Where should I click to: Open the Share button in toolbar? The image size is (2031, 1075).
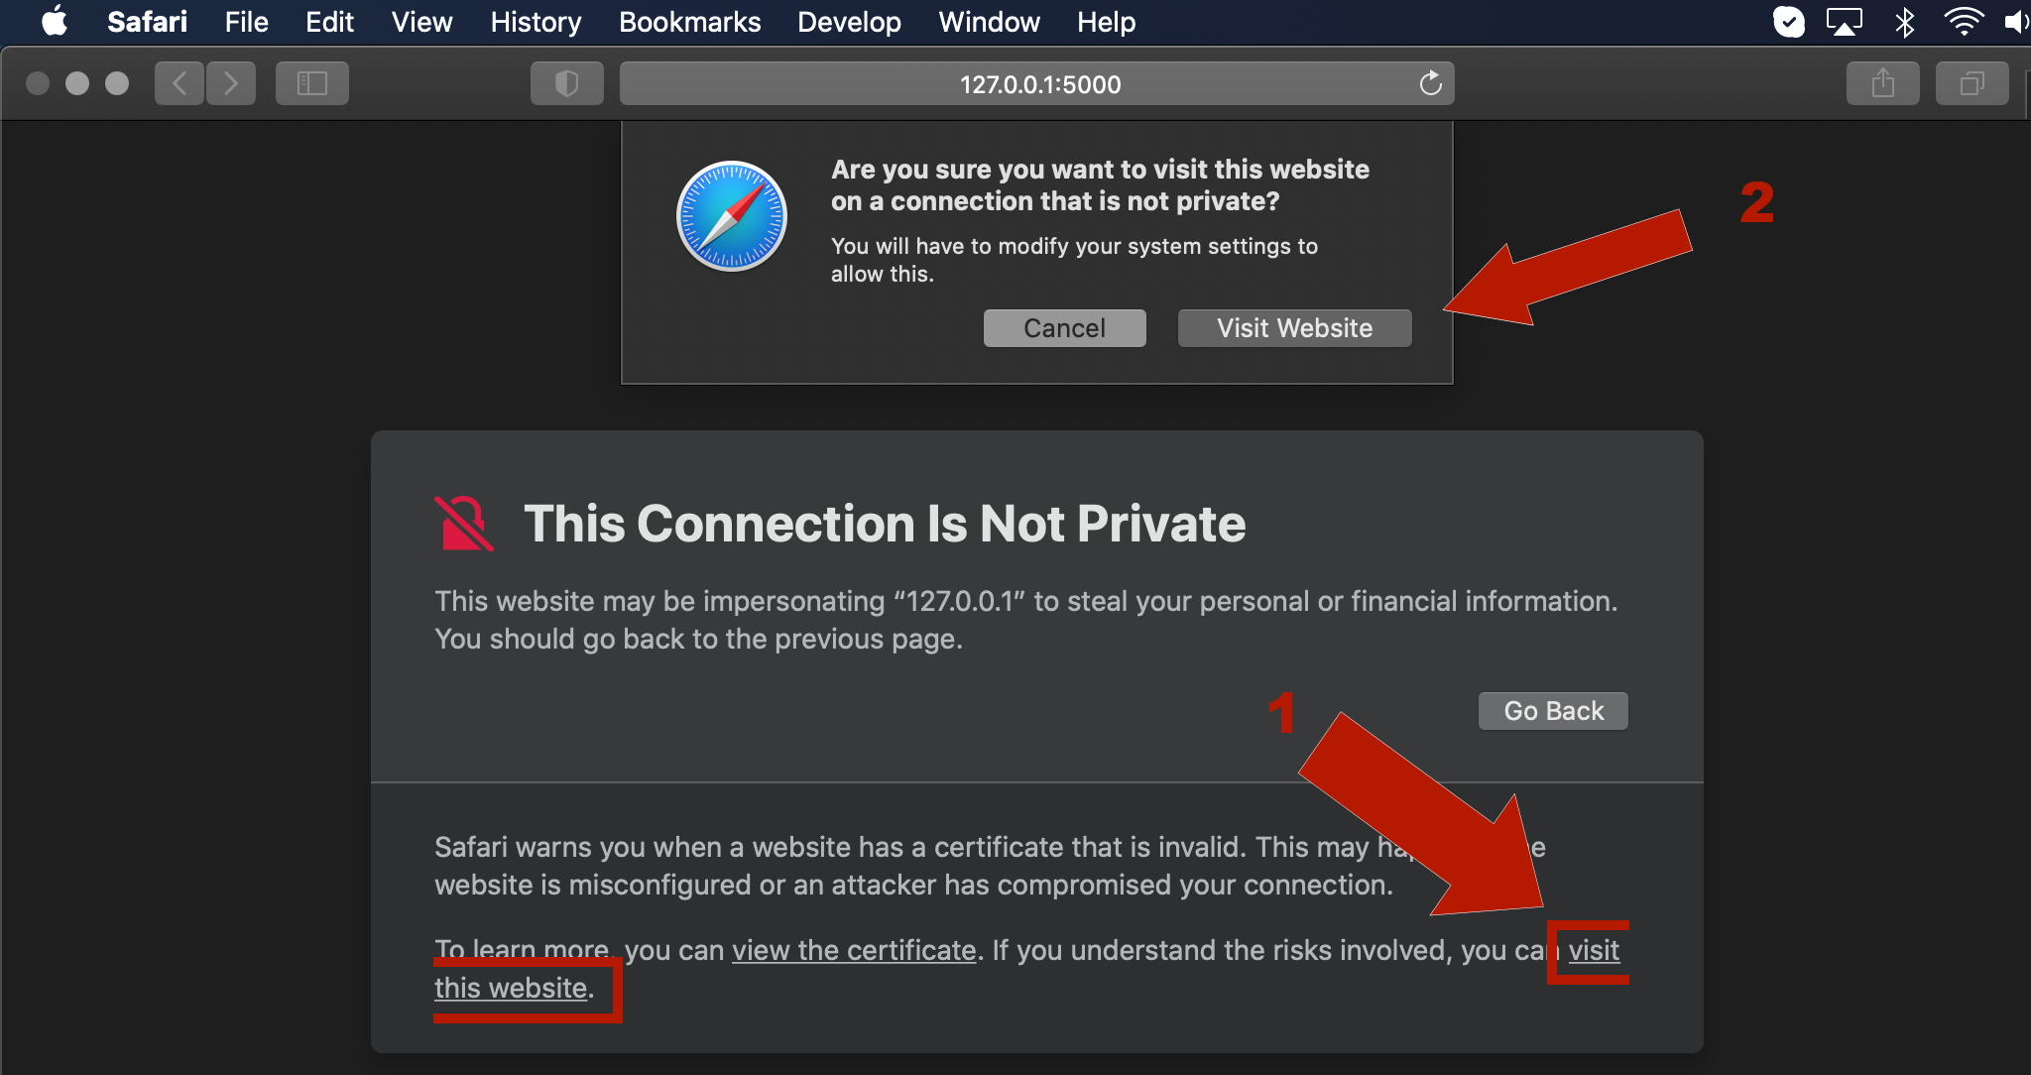[x=1882, y=83]
